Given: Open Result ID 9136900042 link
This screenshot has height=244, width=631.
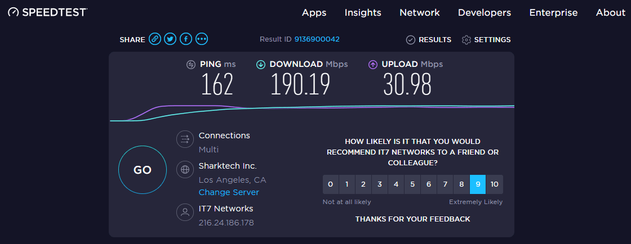Looking at the screenshot, I should pyautogui.click(x=317, y=39).
